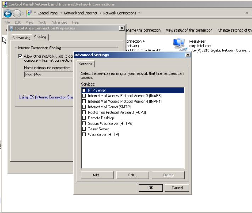Click the Edit... button

coord(133,175)
